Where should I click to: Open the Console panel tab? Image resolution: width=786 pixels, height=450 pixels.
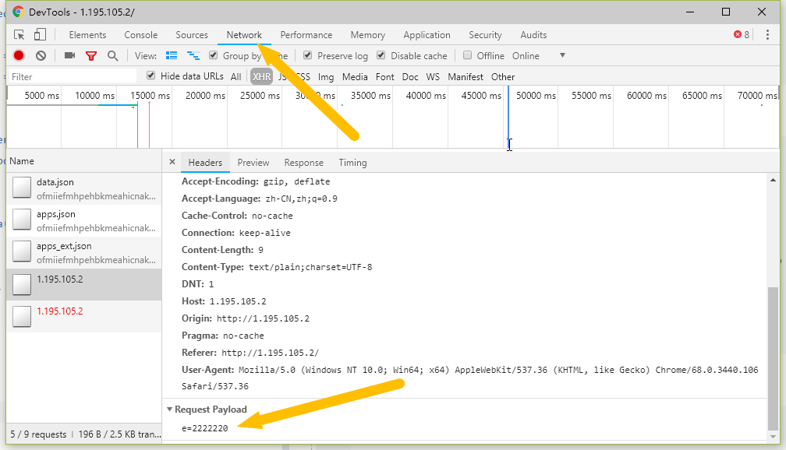pyautogui.click(x=141, y=34)
